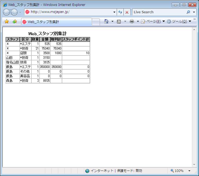Expand the zoom level dropdown arrow
Image resolution: width=199 pixels, height=176 pixels.
pos(189,171)
